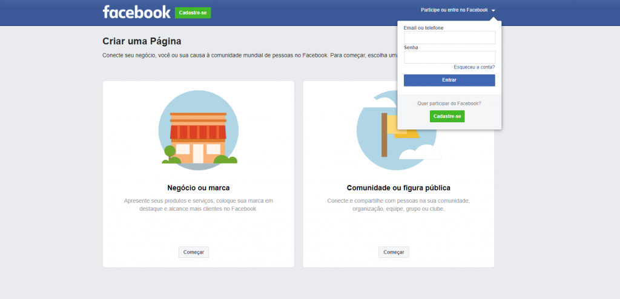This screenshot has width=620, height=299.
Task: Click the storefront illustration for Negócio ou marca
Action: 198,130
